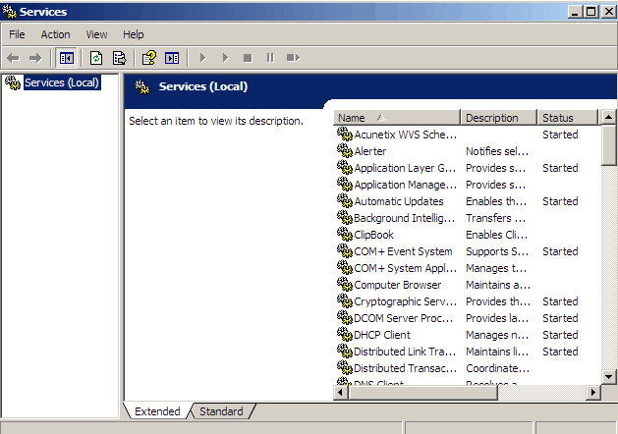Select the Application Layer G... service
The height and width of the screenshot is (434, 618).
(x=405, y=168)
